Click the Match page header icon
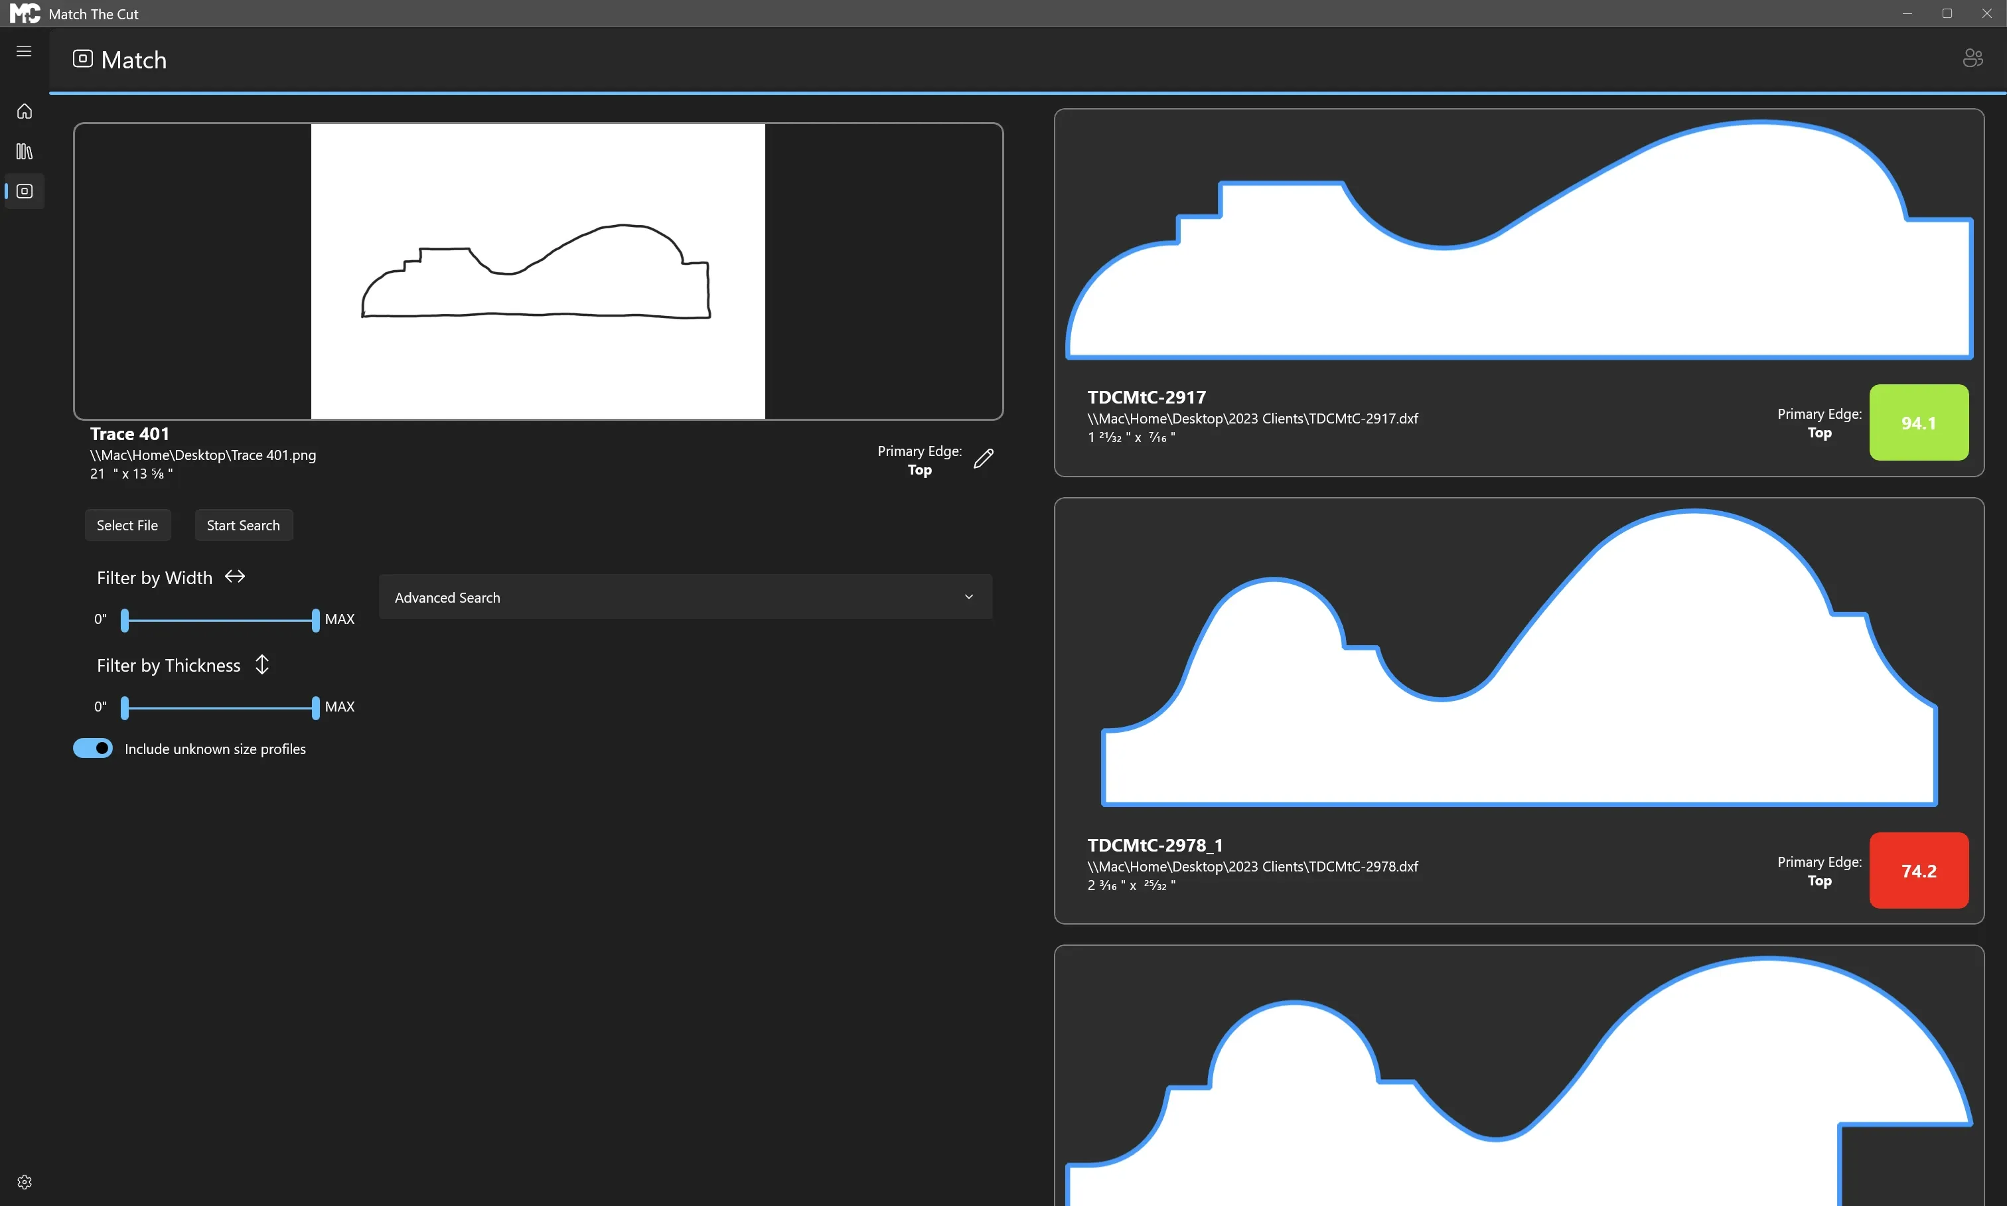Screen dimensions: 2007x1206 click(83, 58)
